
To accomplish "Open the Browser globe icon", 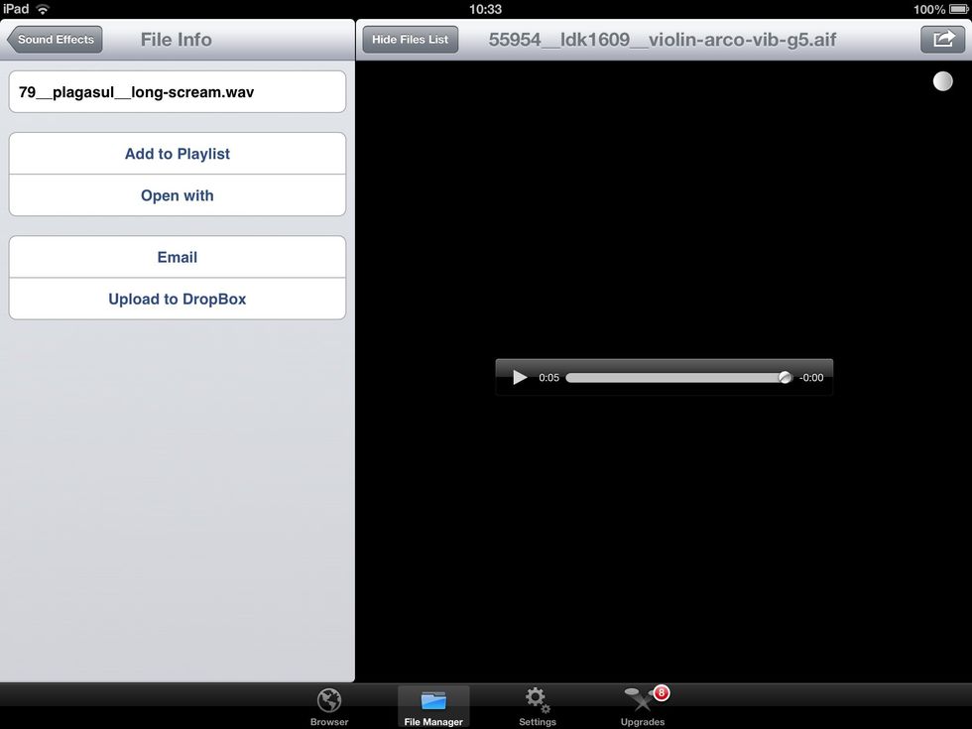I will [329, 700].
